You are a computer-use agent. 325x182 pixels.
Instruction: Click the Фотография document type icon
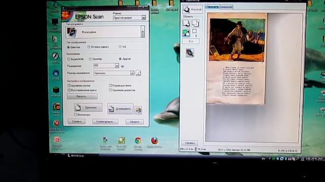[x=71, y=32]
